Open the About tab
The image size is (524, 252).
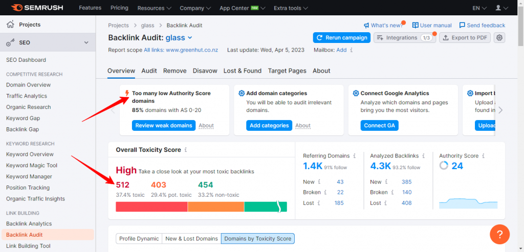coord(321,71)
